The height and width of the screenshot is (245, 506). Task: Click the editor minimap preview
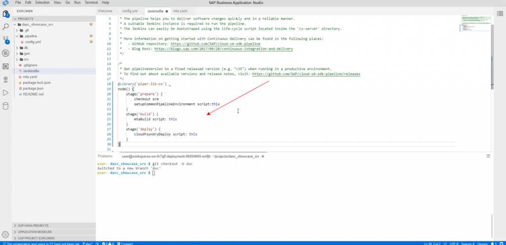(x=475, y=23)
